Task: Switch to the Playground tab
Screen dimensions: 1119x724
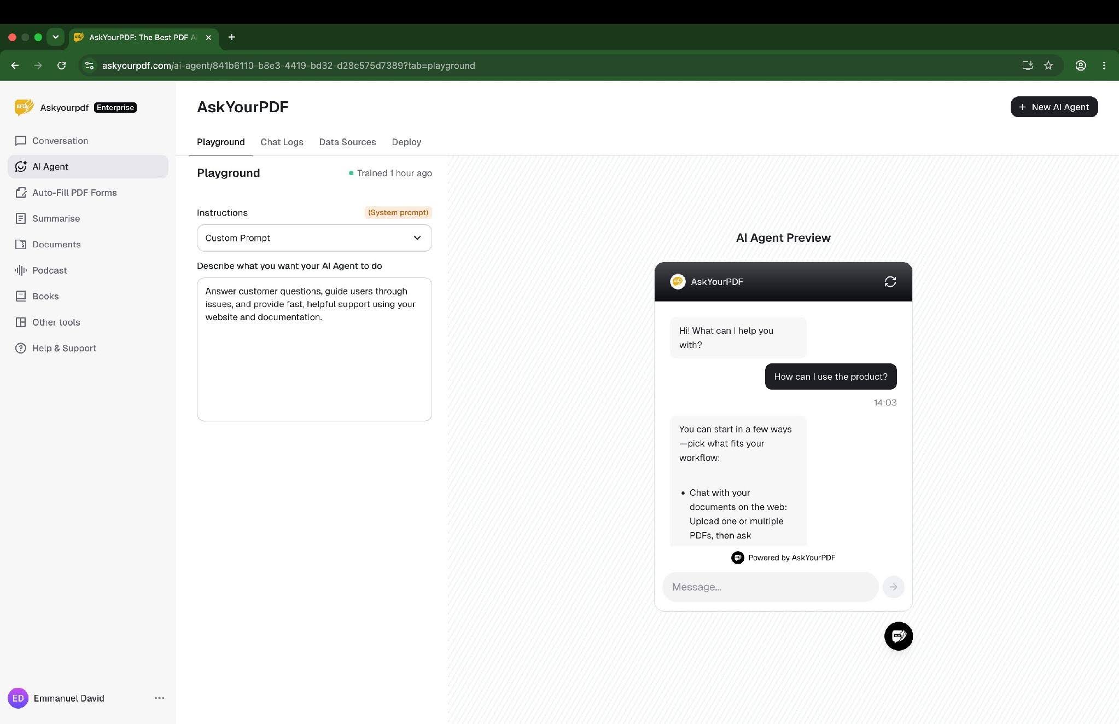Action: (221, 142)
